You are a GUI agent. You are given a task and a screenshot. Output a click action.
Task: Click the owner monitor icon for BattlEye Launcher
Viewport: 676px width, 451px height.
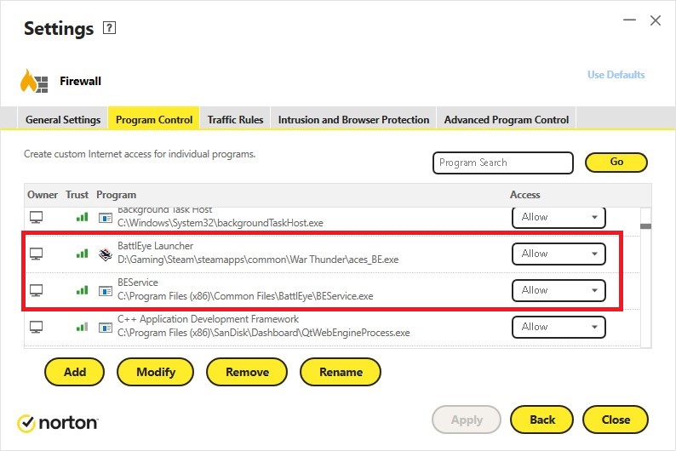click(36, 254)
